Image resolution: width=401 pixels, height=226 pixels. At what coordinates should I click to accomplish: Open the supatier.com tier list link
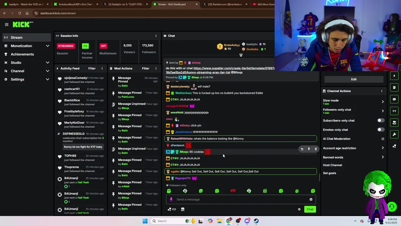click(x=220, y=70)
